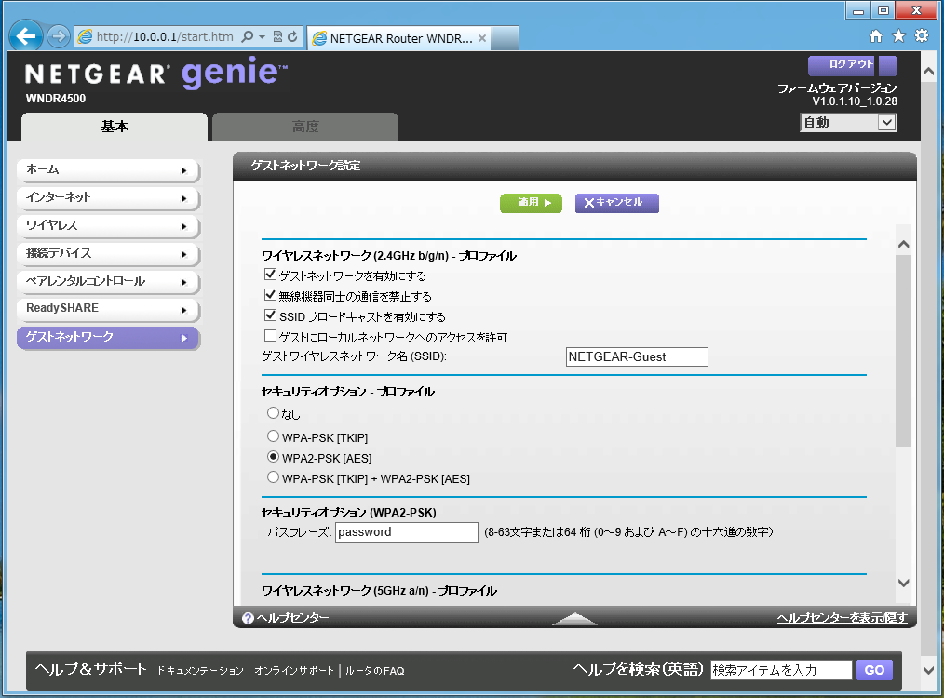
Task: Click the refresh icon in address bar
Action: point(292,37)
